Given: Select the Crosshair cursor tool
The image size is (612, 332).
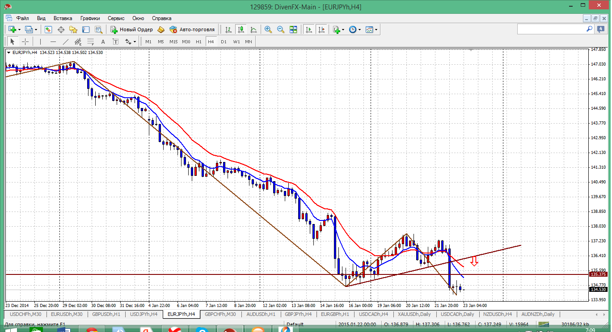Looking at the screenshot, I should tap(25, 41).
